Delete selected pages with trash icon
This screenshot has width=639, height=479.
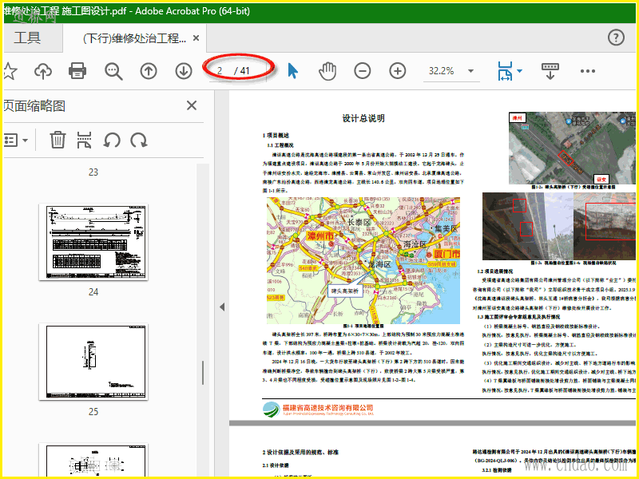58,141
